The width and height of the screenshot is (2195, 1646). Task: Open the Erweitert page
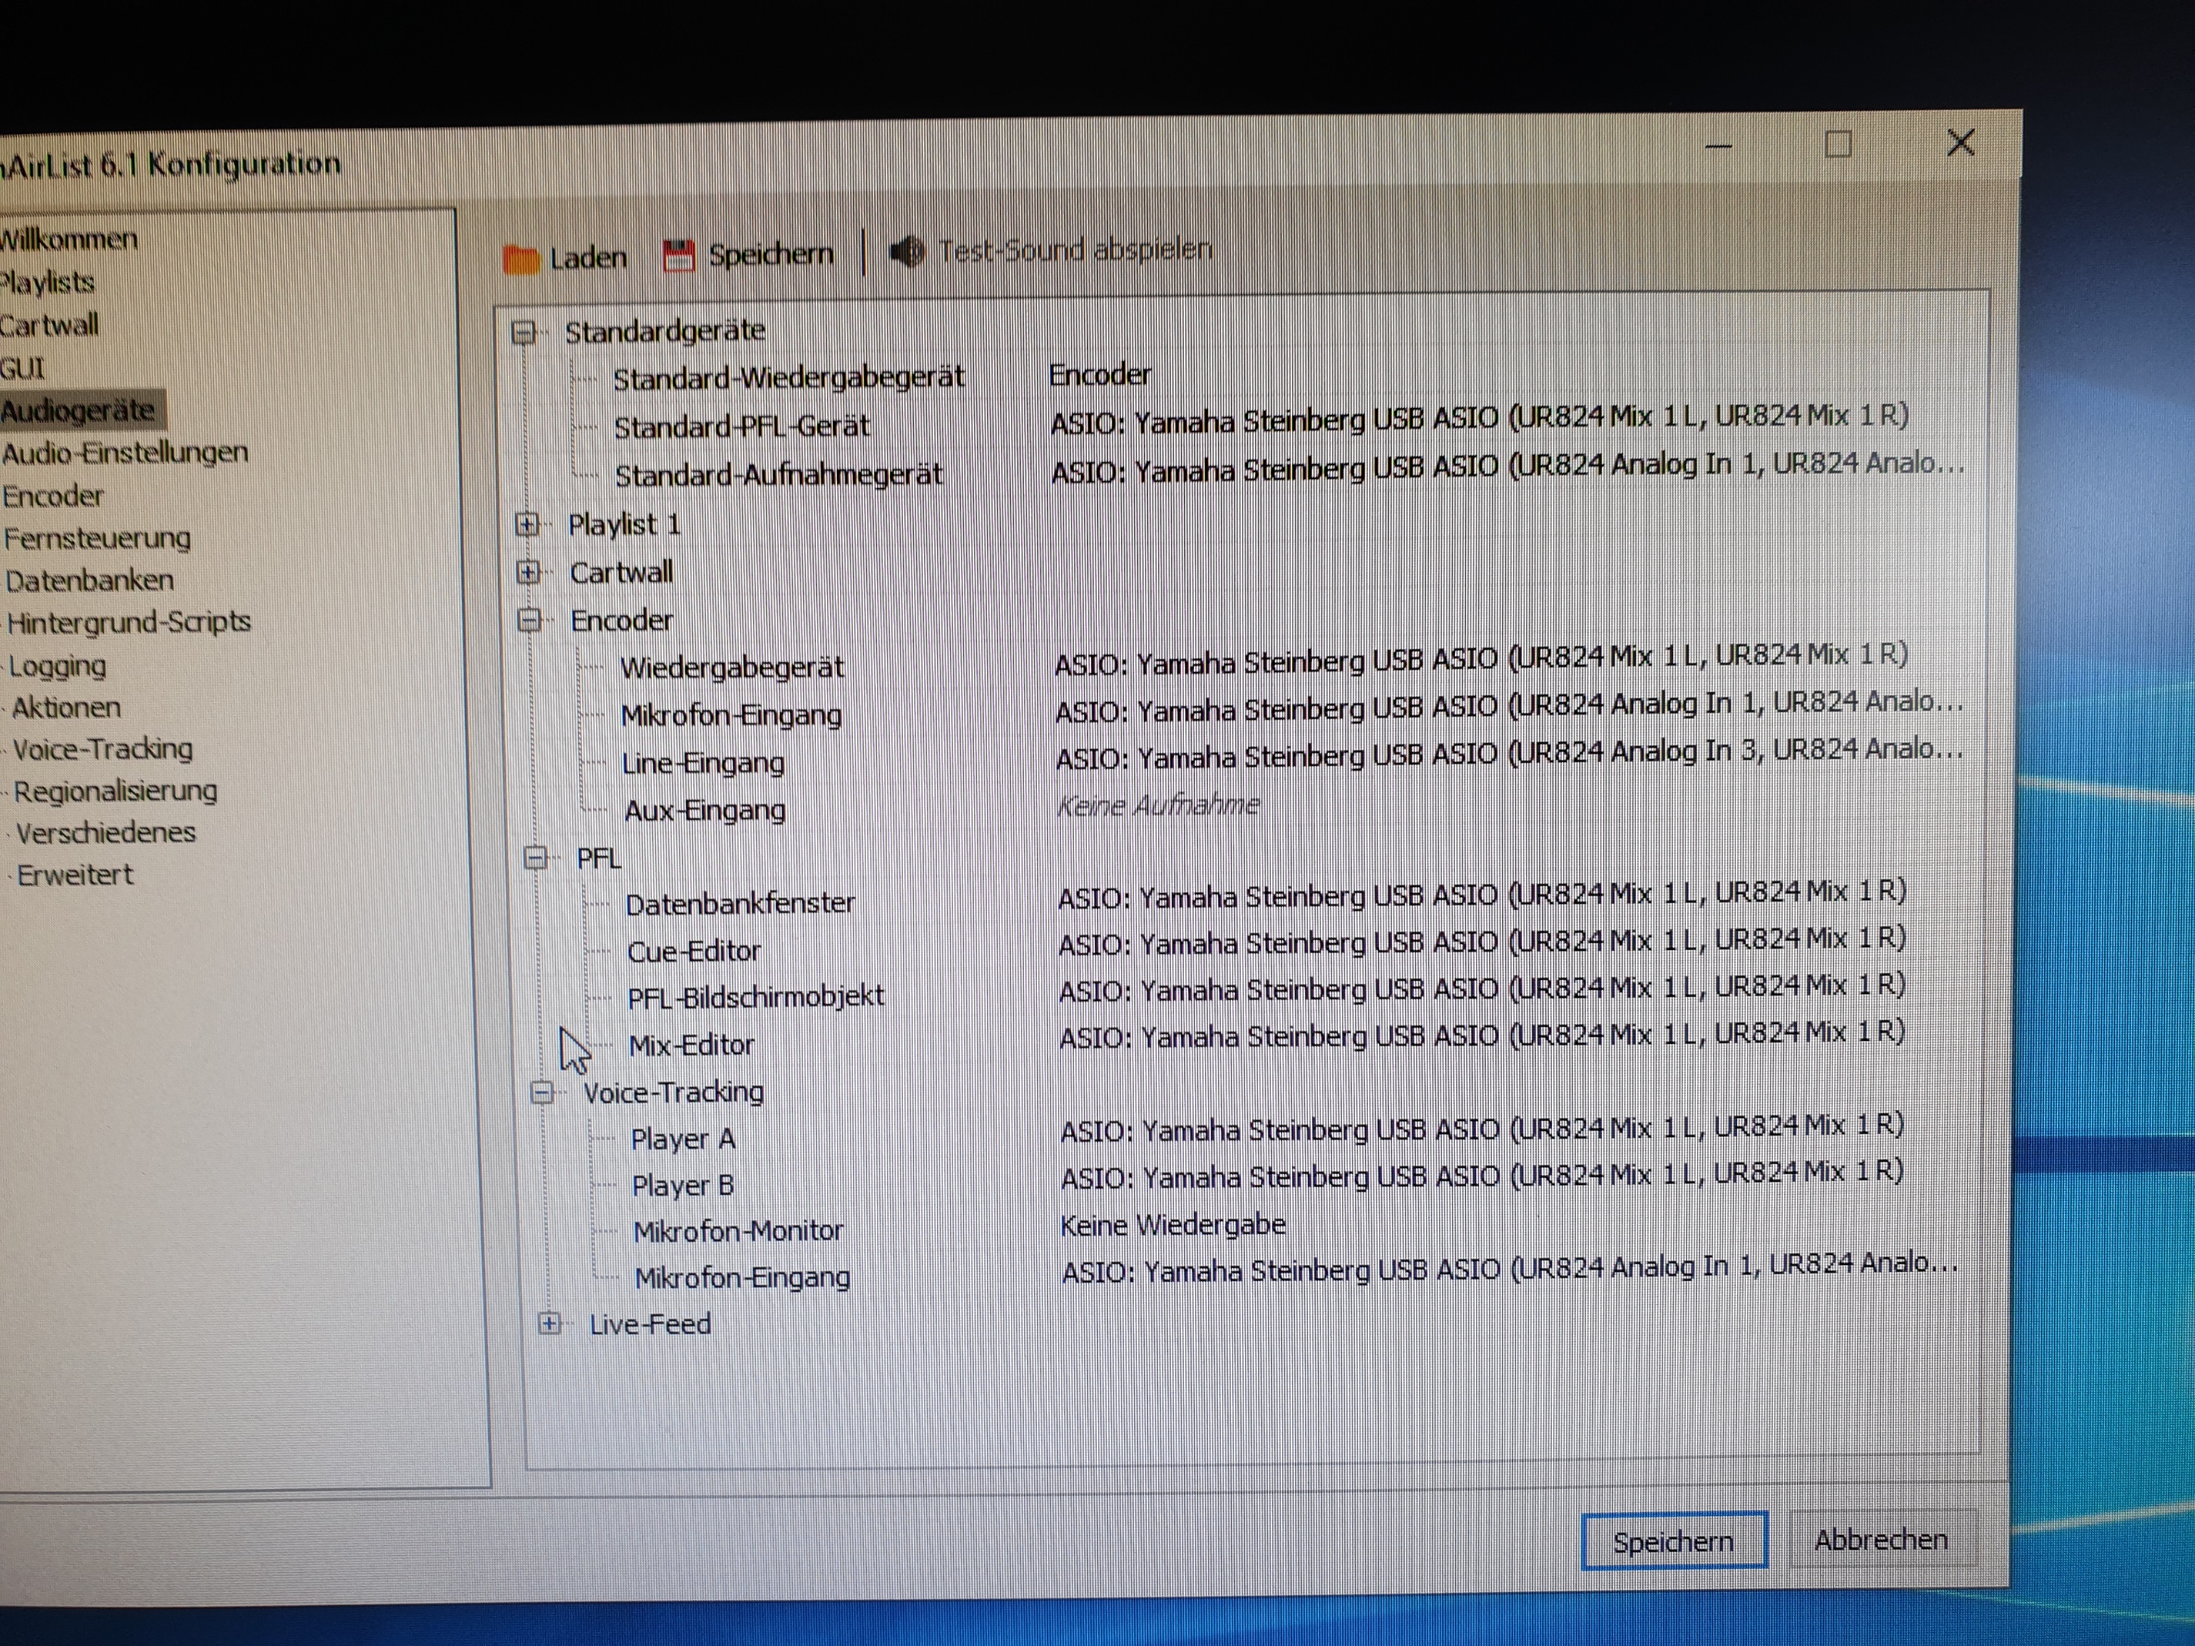[75, 875]
